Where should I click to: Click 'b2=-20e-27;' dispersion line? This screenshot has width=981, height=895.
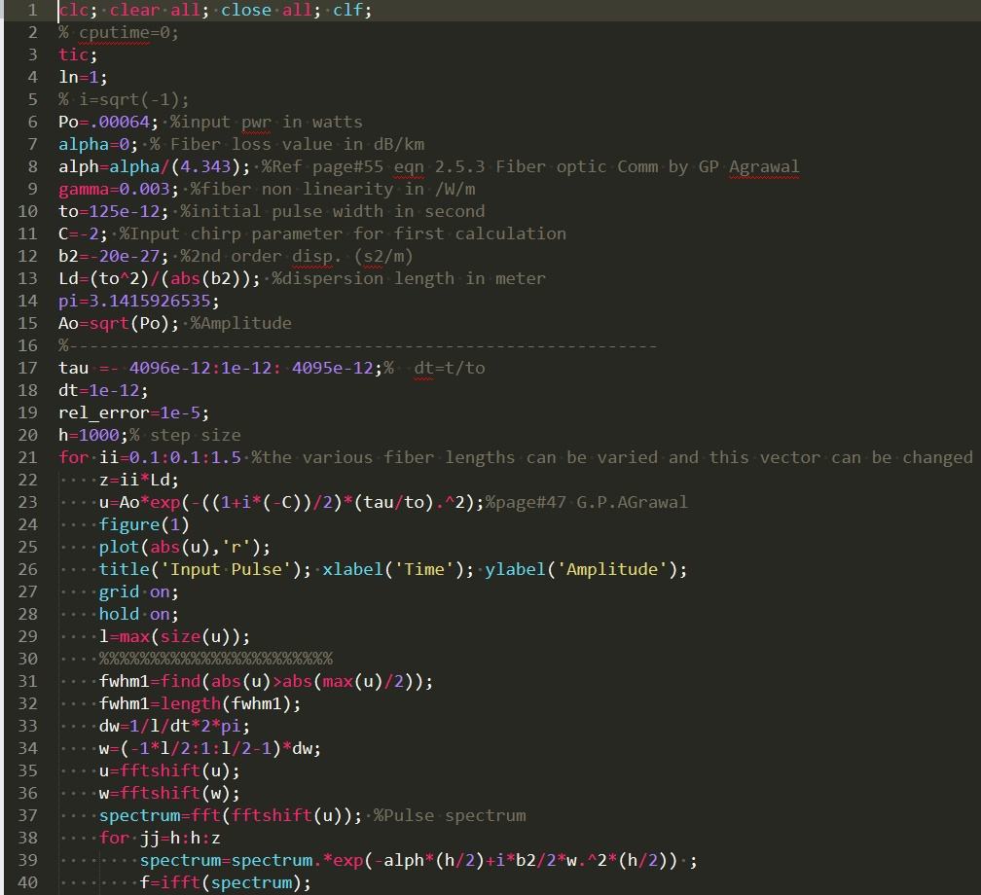(x=113, y=257)
